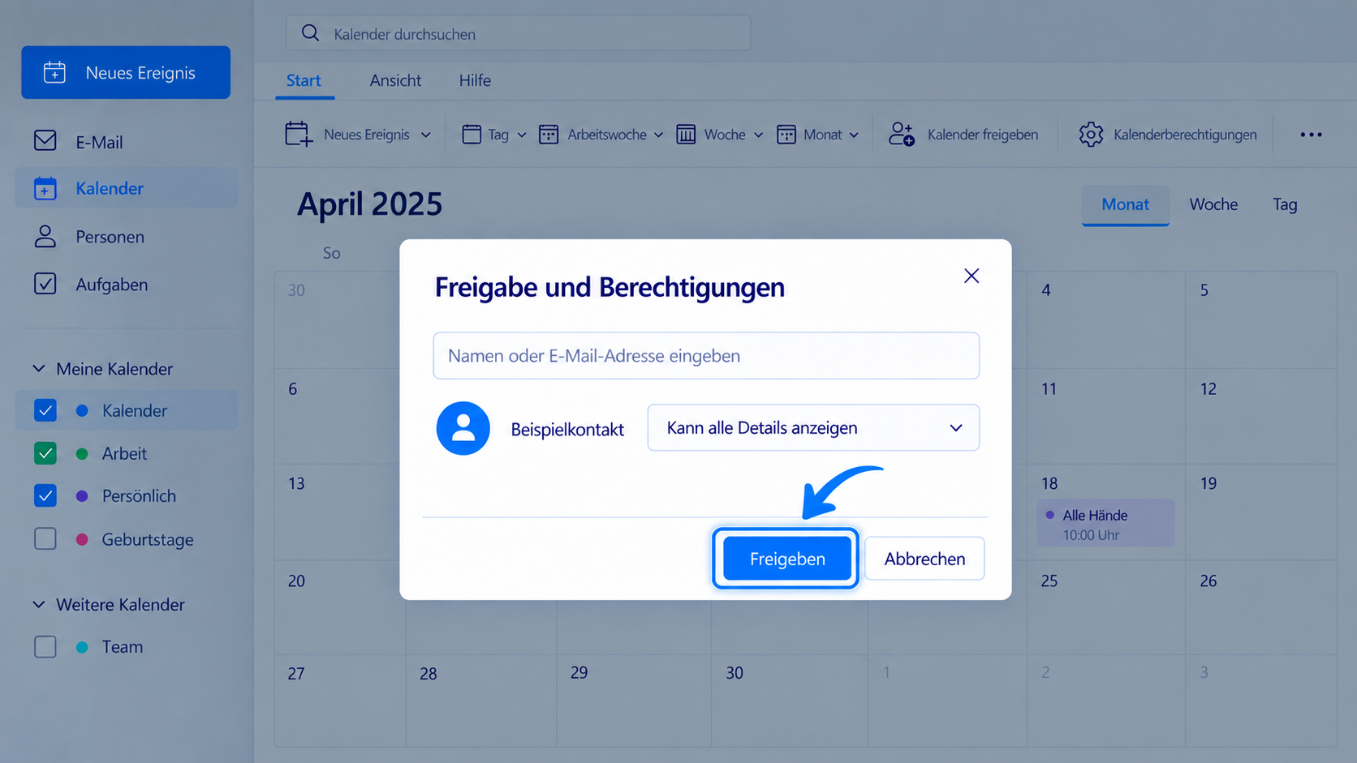Uncheck the Kalender calendar checkbox
The image size is (1357, 763).
[45, 410]
